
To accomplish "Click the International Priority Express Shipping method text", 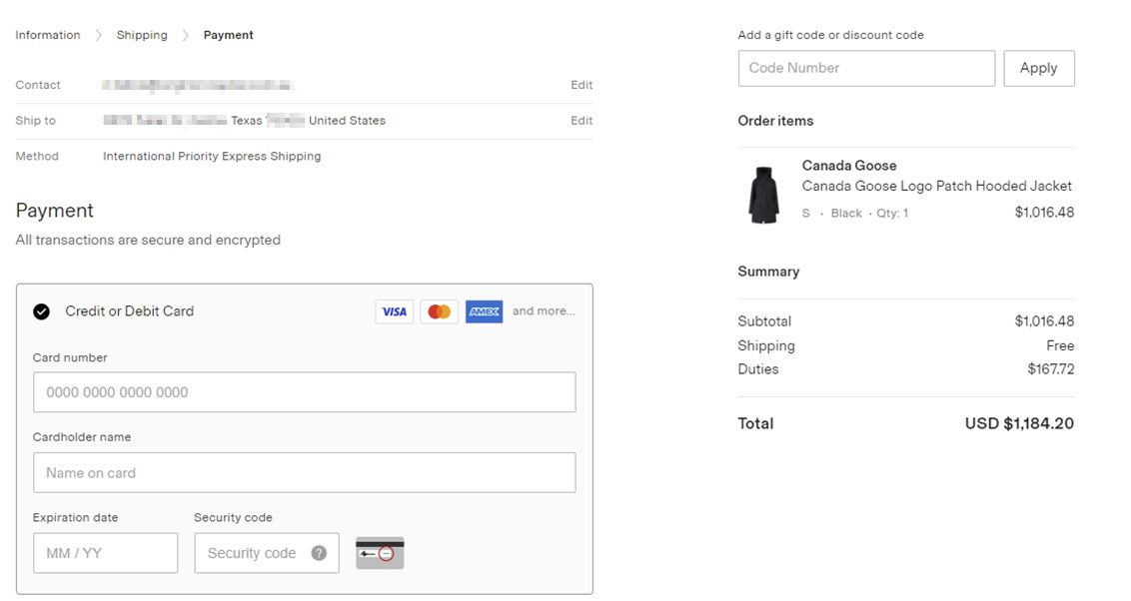I will tap(212, 156).
